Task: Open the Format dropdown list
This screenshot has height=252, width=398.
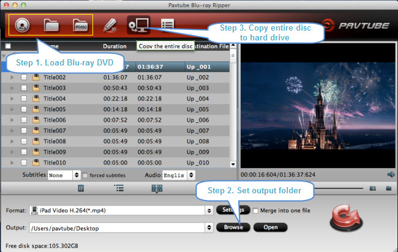Action: pyautogui.click(x=209, y=210)
